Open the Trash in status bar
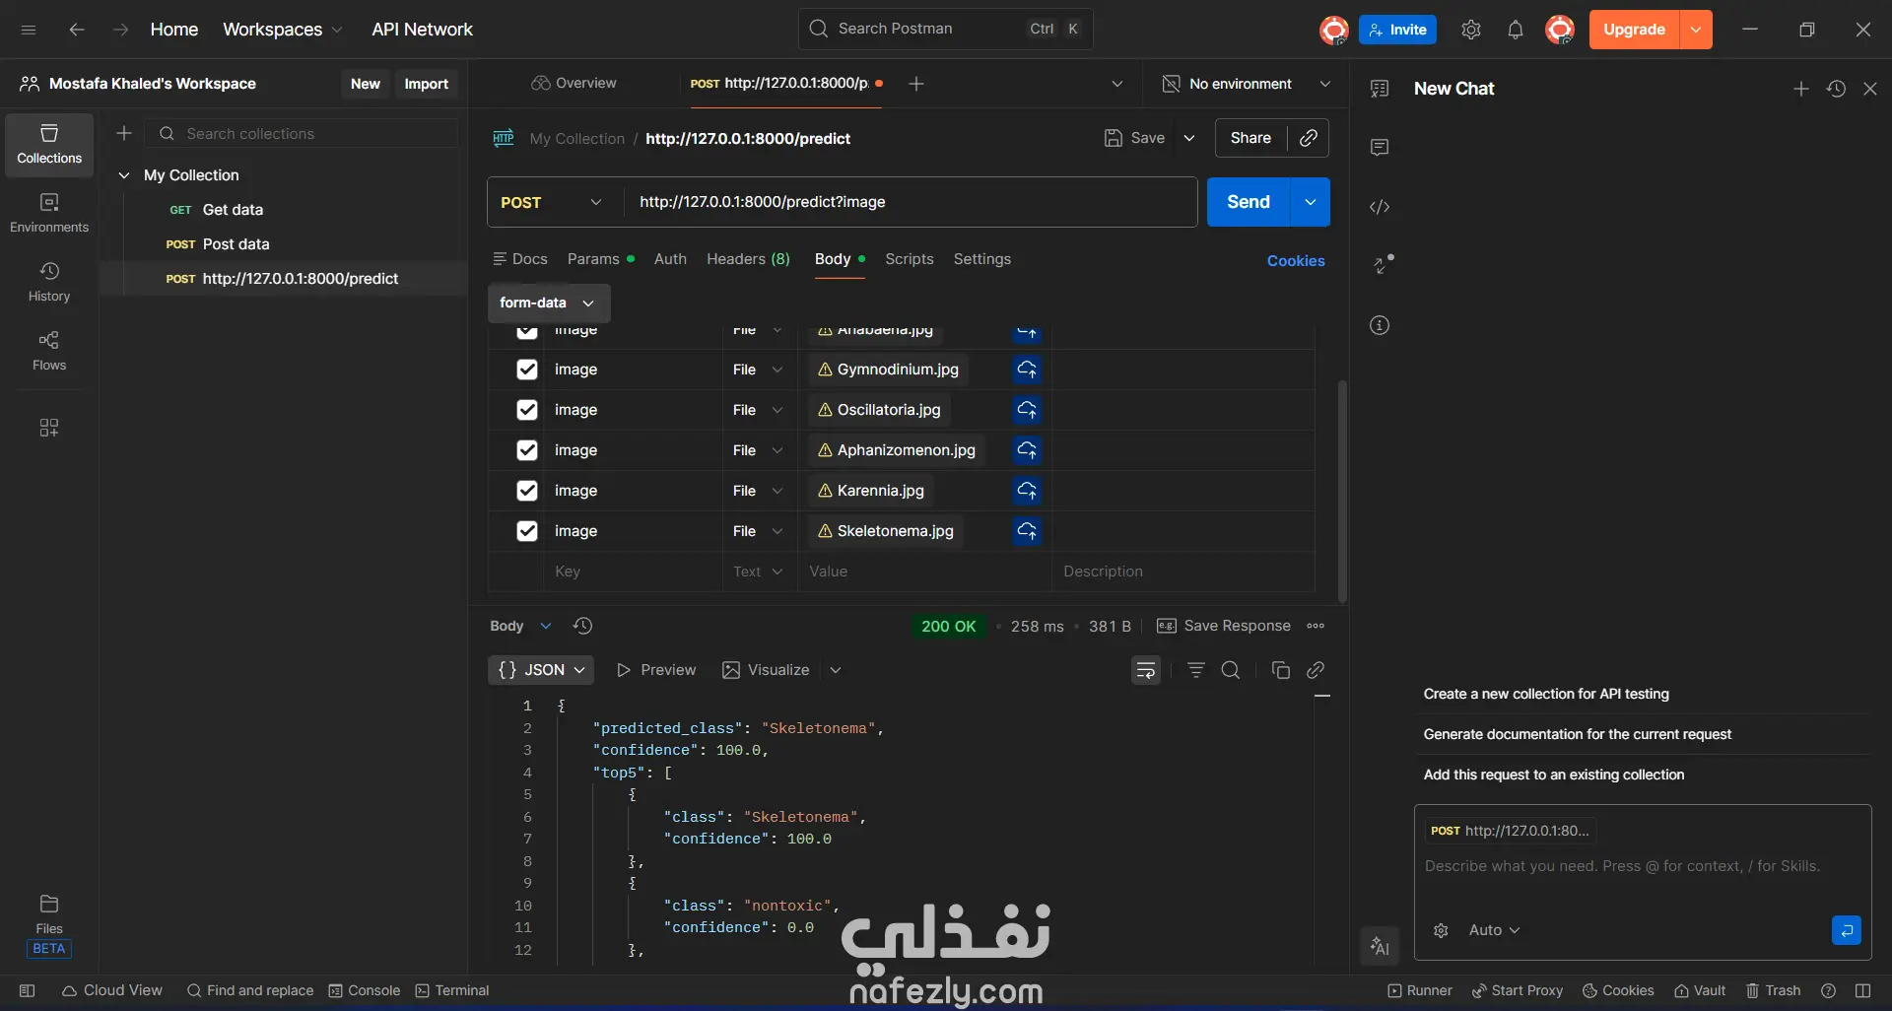Image resolution: width=1892 pixels, height=1011 pixels. (x=1773, y=990)
